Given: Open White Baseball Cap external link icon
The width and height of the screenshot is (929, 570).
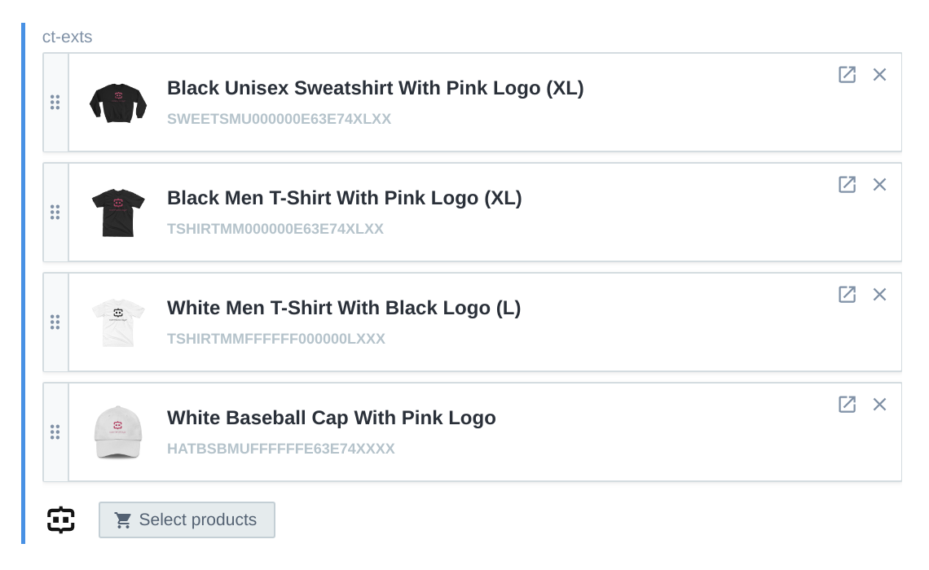Looking at the screenshot, I should (848, 405).
